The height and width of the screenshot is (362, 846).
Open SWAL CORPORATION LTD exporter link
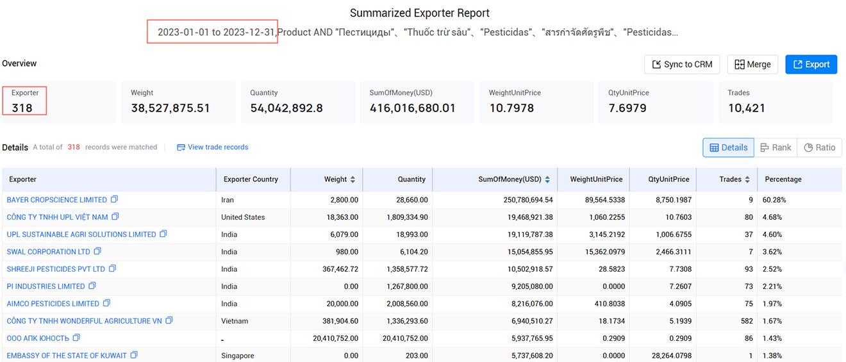[49, 252]
